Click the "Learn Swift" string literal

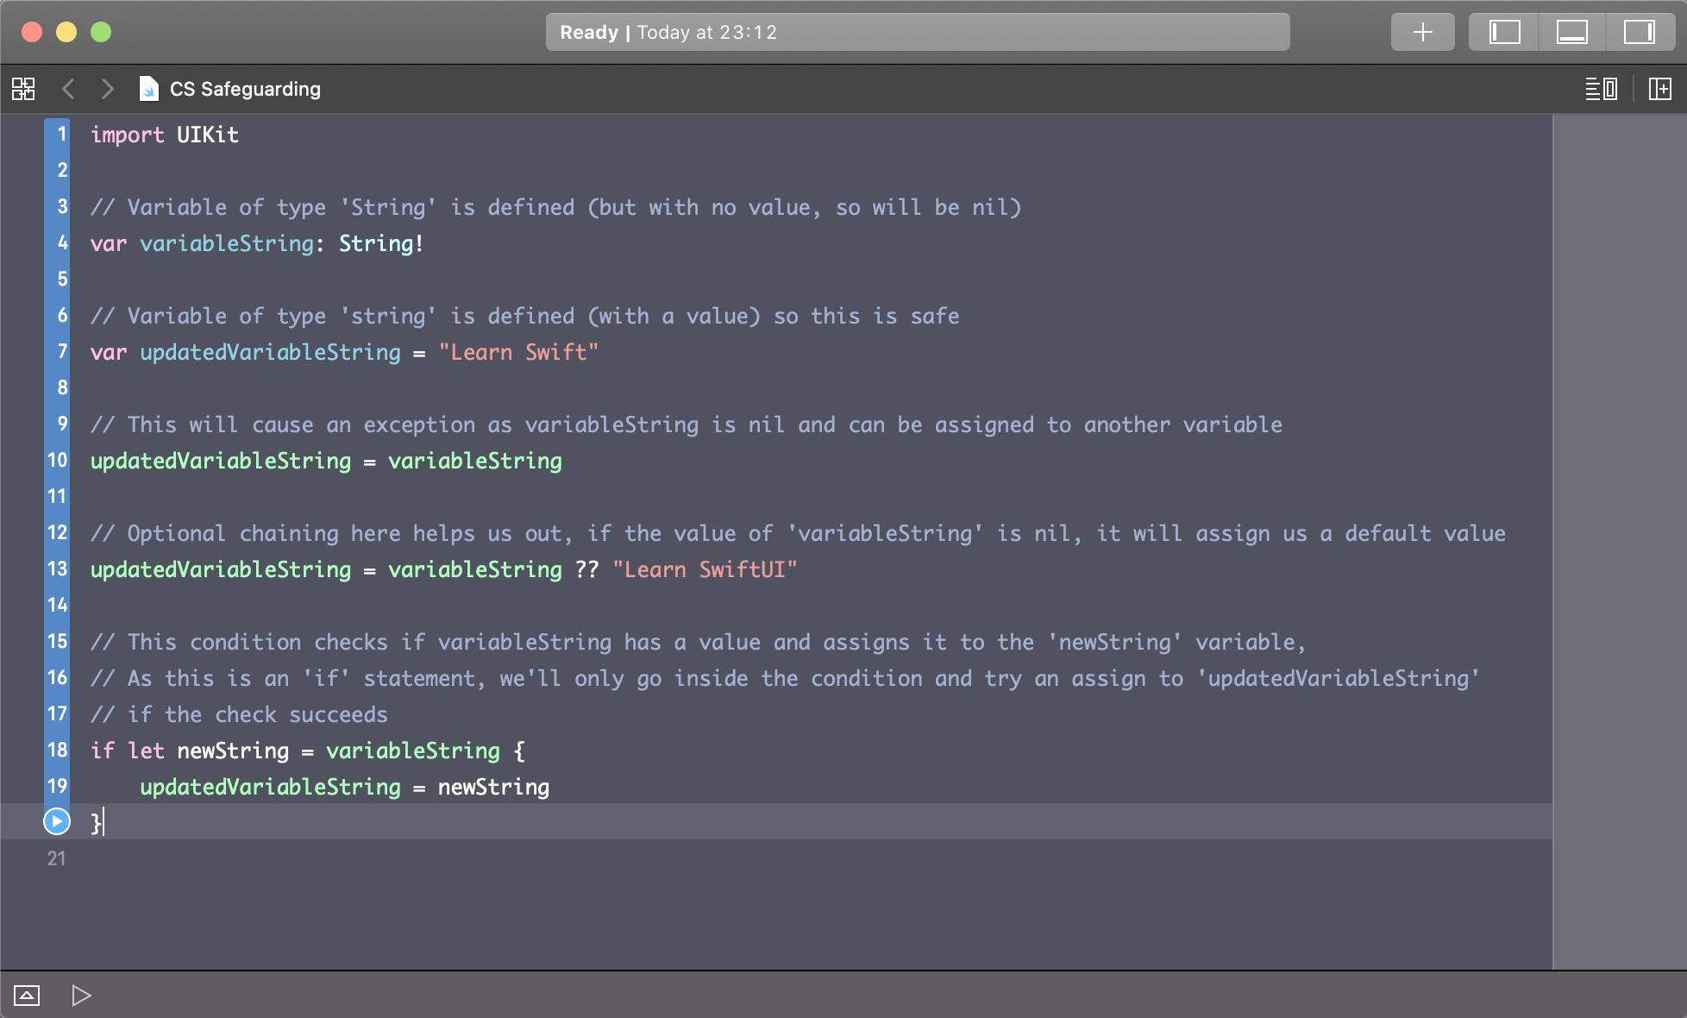tap(518, 353)
